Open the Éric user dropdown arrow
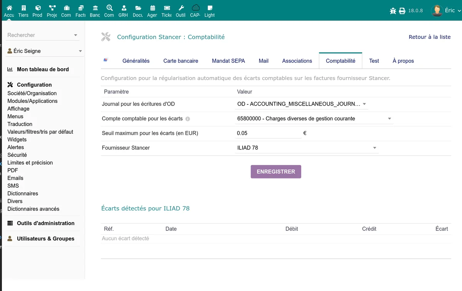The width and height of the screenshot is (462, 291). point(459,11)
